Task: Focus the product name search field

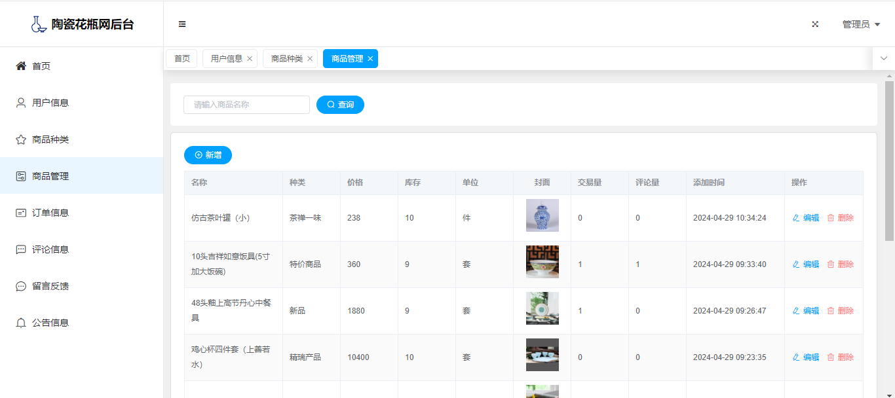Action: coord(246,105)
